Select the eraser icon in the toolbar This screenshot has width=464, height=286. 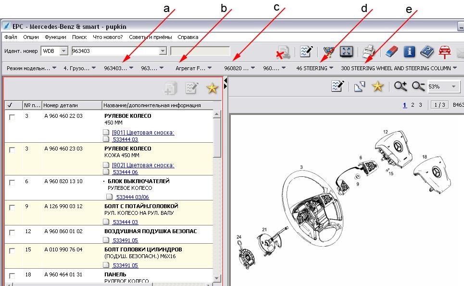click(x=391, y=52)
